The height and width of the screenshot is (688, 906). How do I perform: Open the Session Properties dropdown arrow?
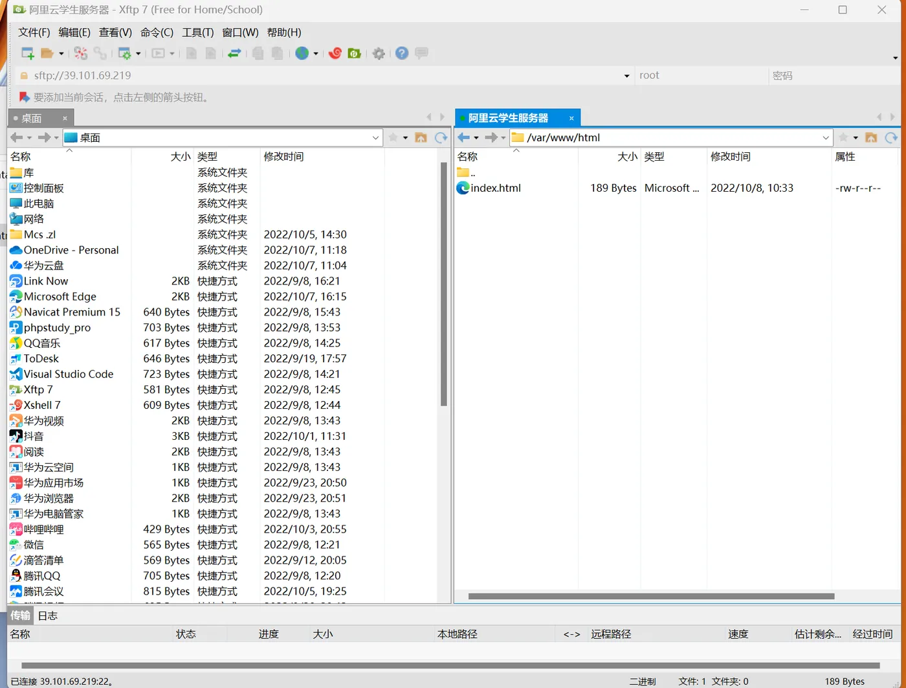pos(138,54)
